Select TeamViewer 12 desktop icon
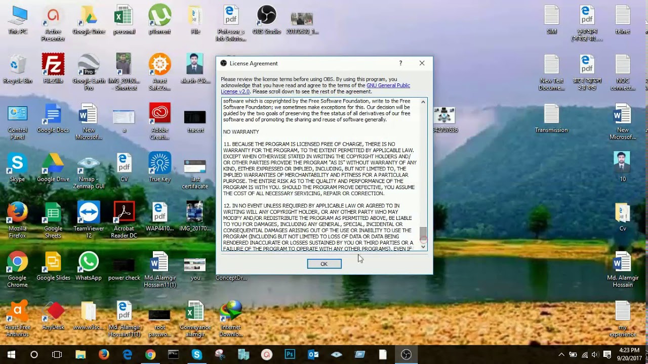This screenshot has height=364, width=648. (89, 220)
